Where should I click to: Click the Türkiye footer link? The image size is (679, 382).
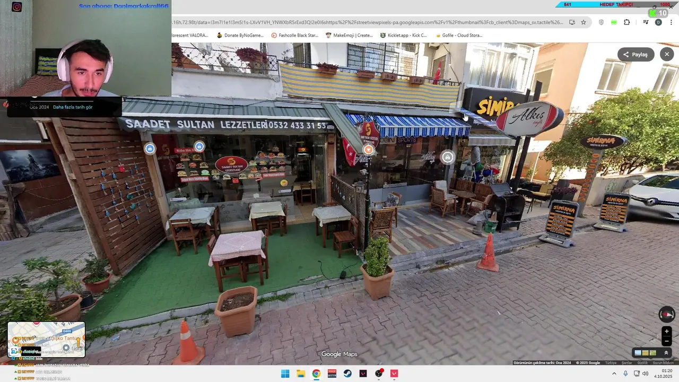[611, 363]
